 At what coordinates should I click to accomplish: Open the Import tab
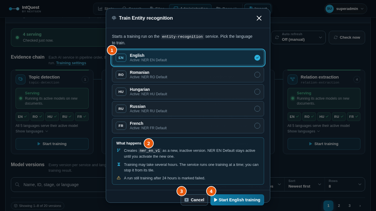(x=258, y=9)
